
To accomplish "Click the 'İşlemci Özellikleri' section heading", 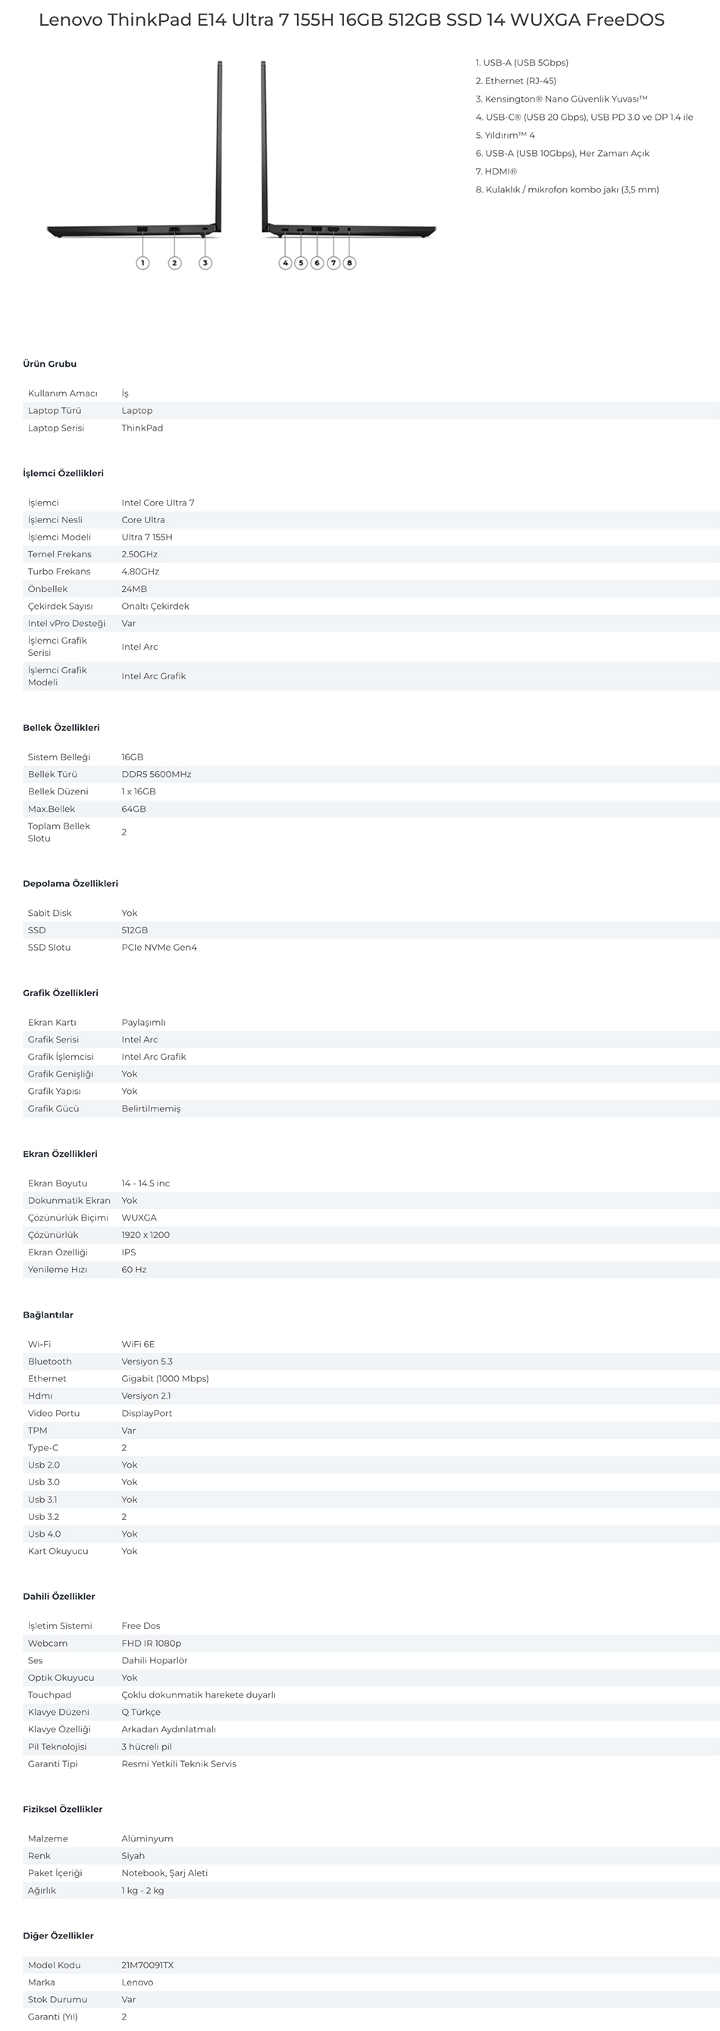I will point(63,474).
